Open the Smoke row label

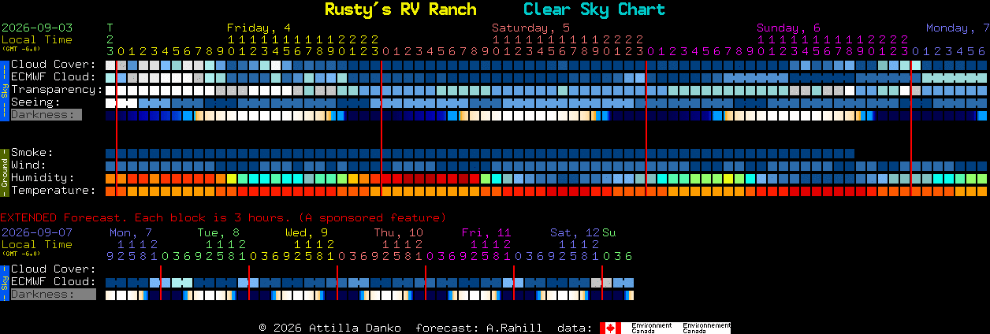[32, 153]
